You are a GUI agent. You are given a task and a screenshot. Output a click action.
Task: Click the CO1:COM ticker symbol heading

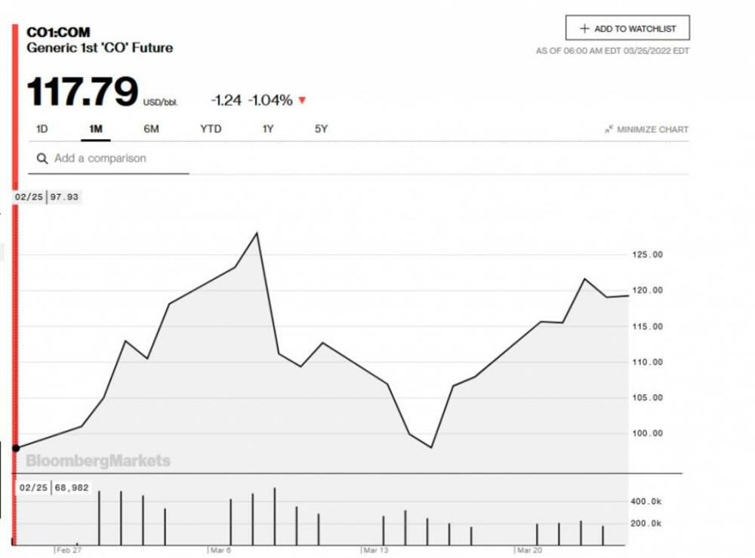pyautogui.click(x=58, y=32)
